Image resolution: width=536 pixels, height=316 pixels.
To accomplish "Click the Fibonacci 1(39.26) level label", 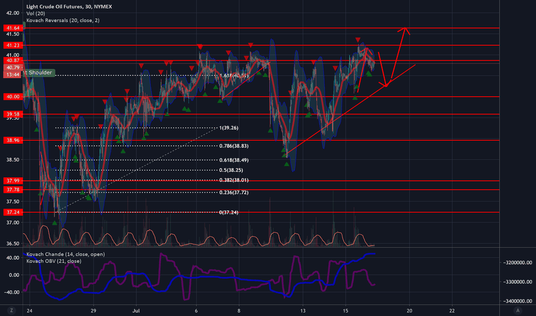I will 229,128.
